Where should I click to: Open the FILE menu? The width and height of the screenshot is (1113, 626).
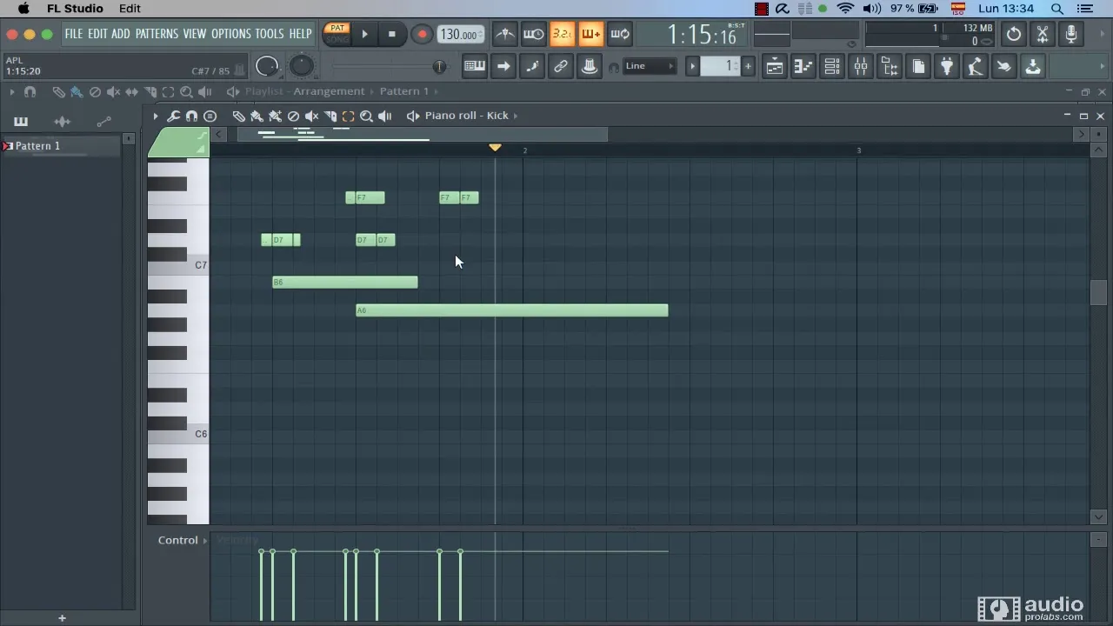[74, 34]
